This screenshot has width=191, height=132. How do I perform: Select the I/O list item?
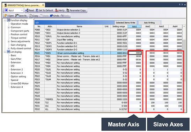click(13, 66)
